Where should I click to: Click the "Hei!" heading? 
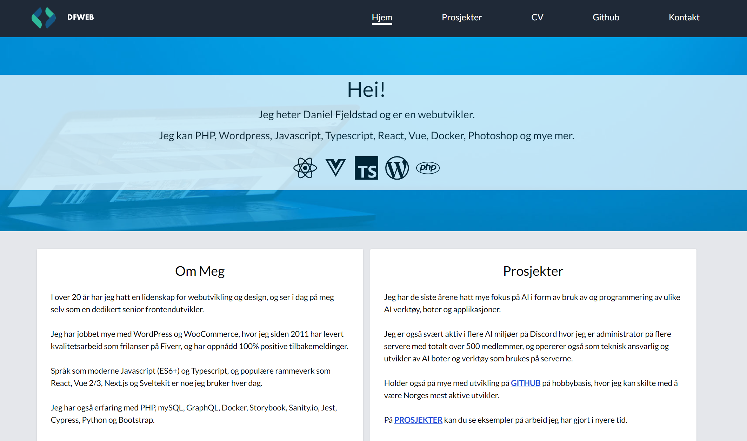[x=366, y=89]
